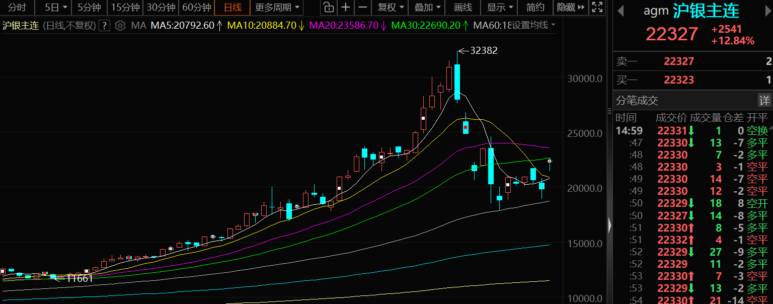Toggle 隐藏 to hide the side panel
773x304 pixels.
click(x=571, y=8)
